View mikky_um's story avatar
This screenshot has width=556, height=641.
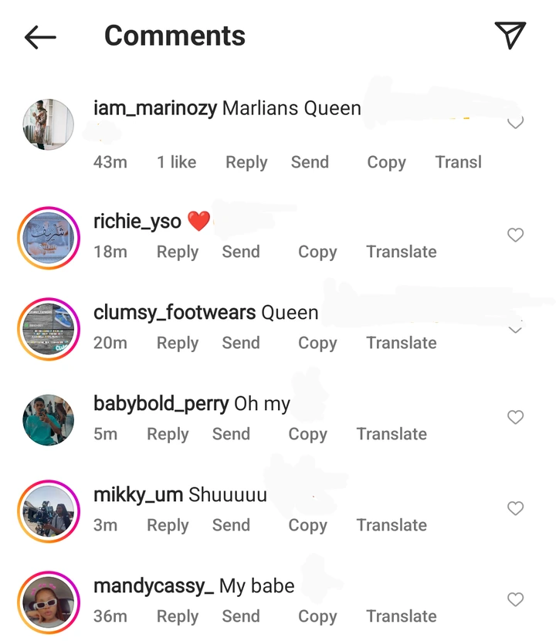tap(48, 511)
